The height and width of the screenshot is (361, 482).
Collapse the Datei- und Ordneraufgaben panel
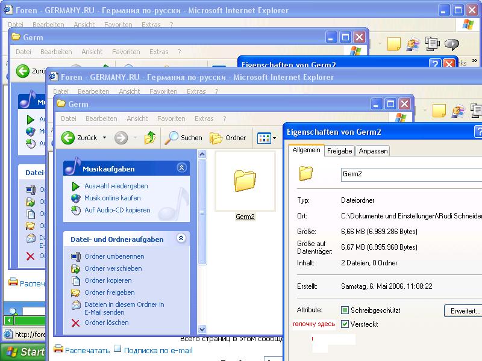181,239
